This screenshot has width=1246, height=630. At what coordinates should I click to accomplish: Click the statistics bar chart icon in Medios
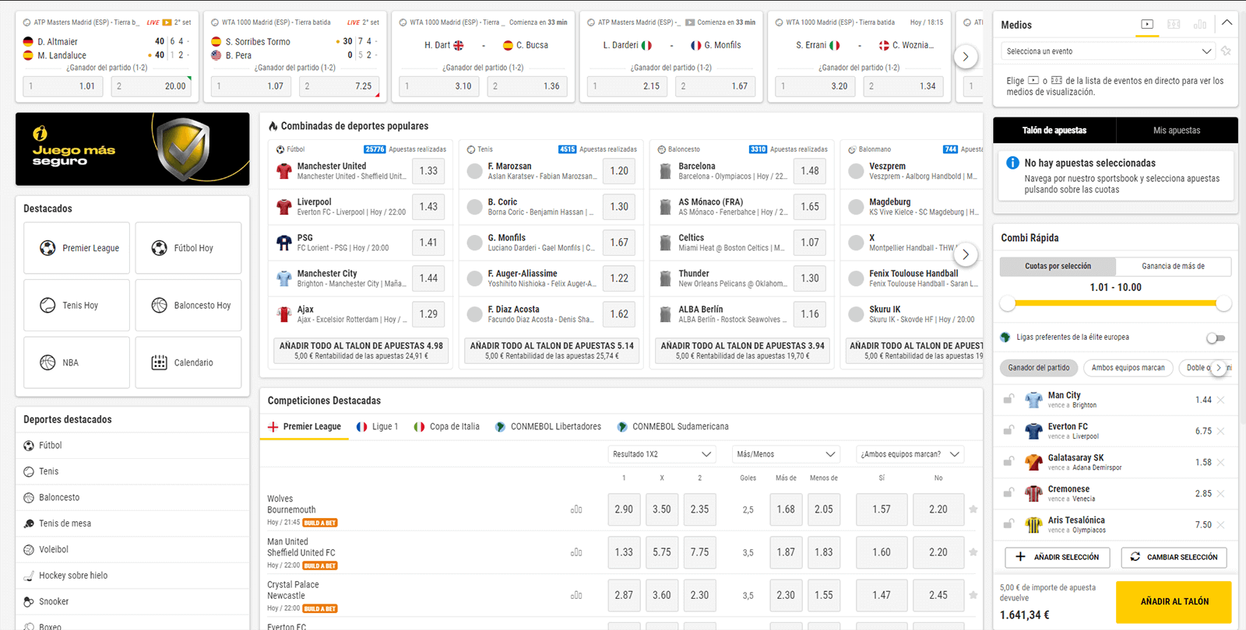point(1200,24)
